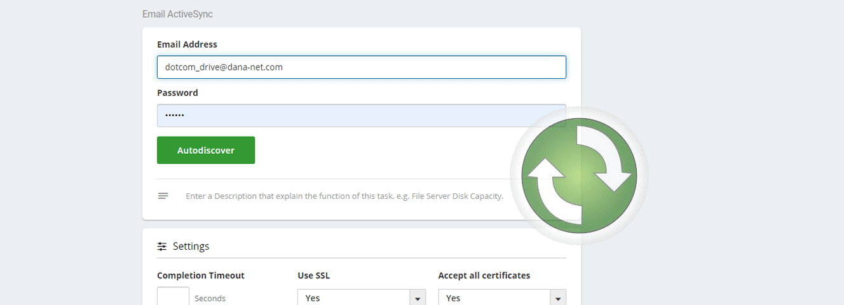The height and width of the screenshot is (305, 844).
Task: Click the arrow on Accept all certificates box
Action: click(x=558, y=298)
